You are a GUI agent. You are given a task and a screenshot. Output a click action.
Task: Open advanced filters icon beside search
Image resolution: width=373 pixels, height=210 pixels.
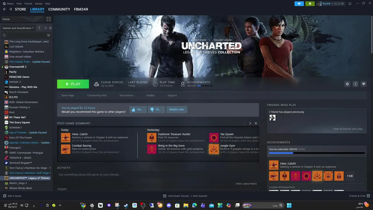(48, 35)
